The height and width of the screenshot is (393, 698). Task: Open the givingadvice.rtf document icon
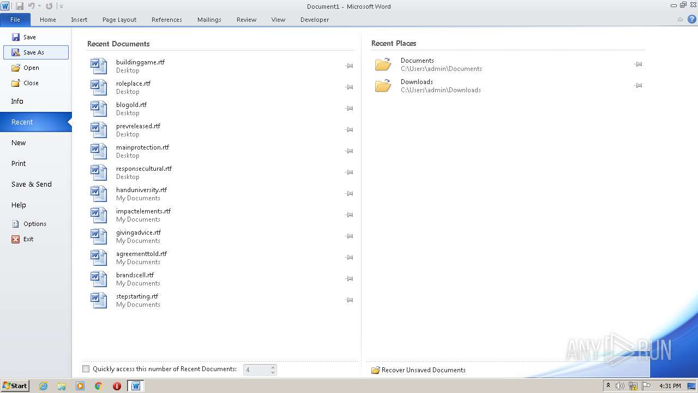click(99, 236)
